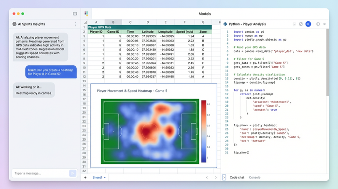Image resolution: width=338 pixels, height=189 pixels.
Task: Click the Models title at top
Action: (x=205, y=14)
